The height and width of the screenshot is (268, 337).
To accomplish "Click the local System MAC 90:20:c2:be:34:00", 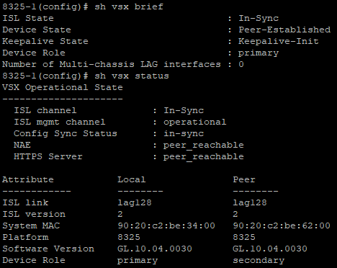I will pyautogui.click(x=166, y=225).
